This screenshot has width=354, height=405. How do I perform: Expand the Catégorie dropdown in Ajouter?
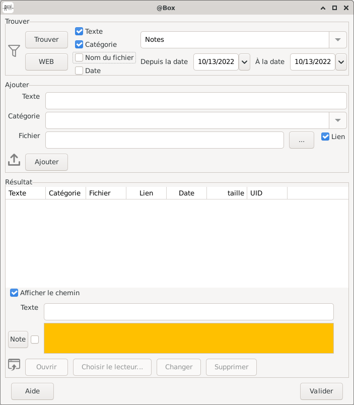[337, 120]
